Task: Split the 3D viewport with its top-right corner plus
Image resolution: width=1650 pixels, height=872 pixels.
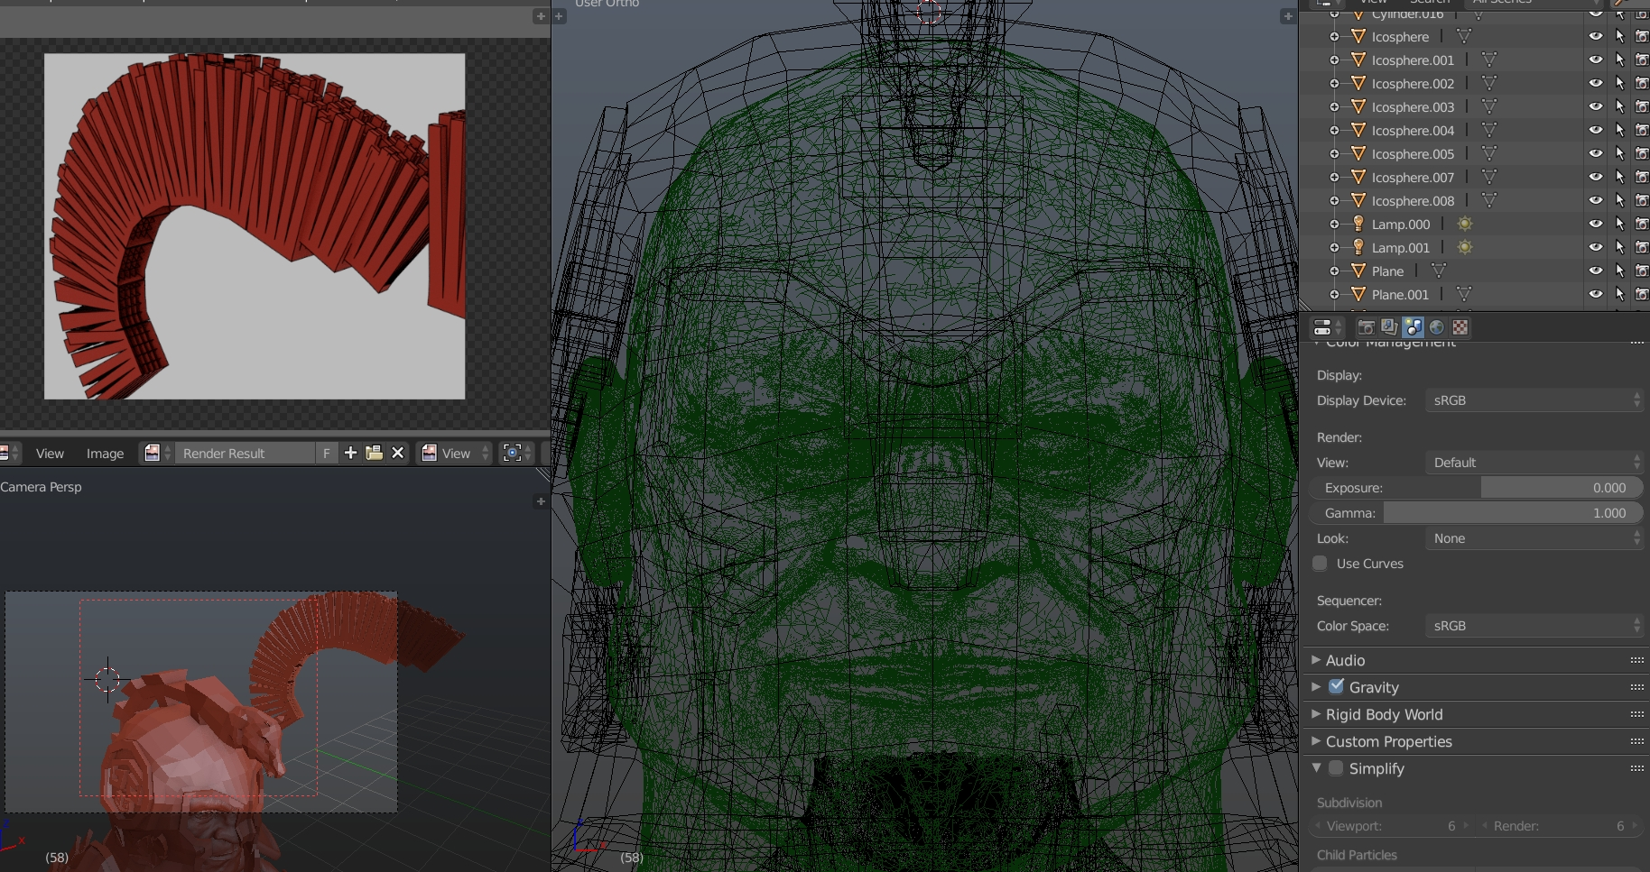Action: (1288, 16)
